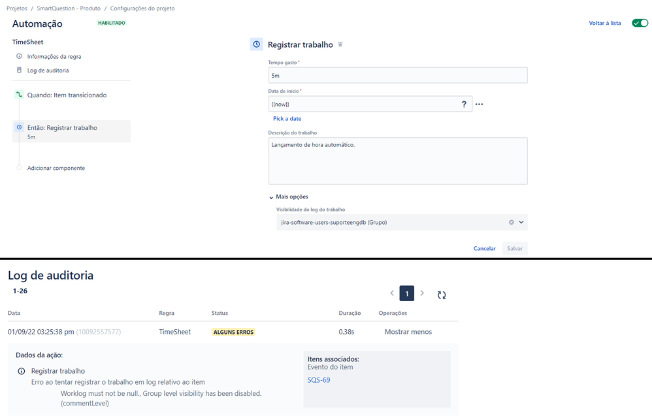The image size is (652, 420).
Task: Collapse details with Mostrar menos
Action: click(x=408, y=332)
